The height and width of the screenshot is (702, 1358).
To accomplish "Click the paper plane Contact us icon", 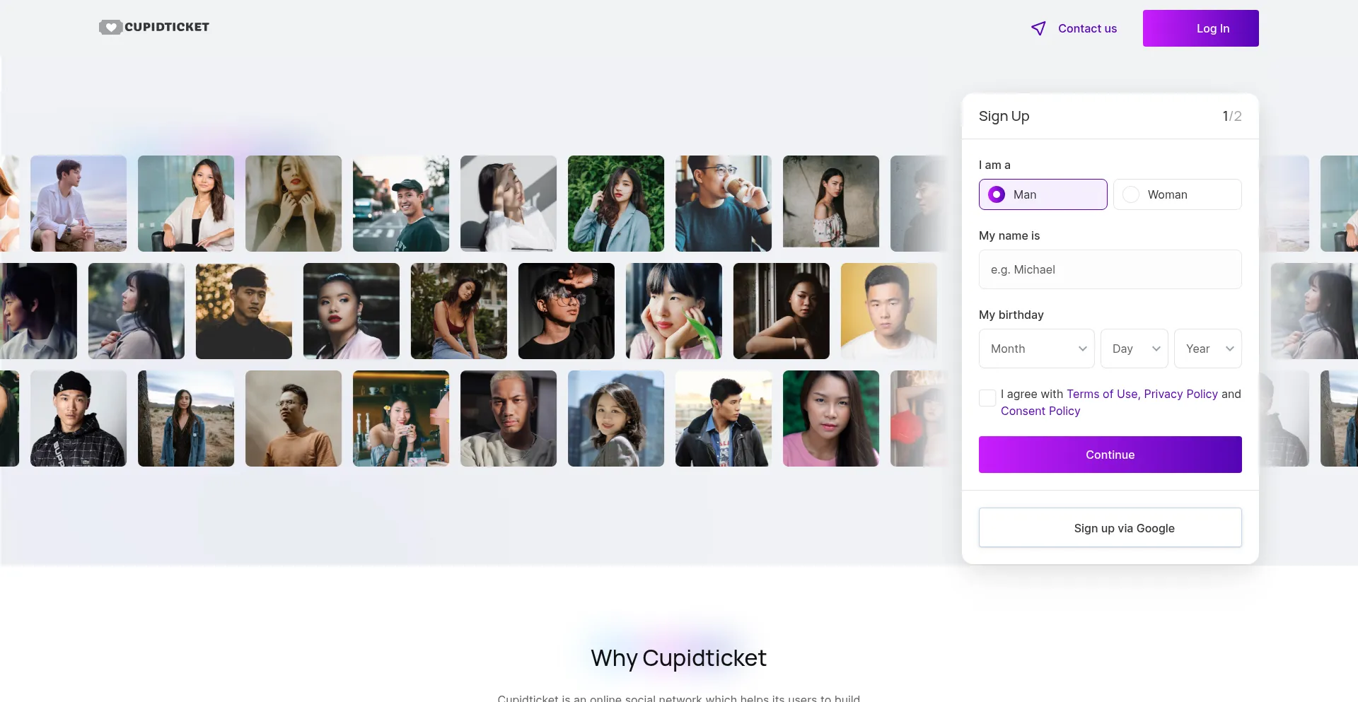I will 1038,28.
